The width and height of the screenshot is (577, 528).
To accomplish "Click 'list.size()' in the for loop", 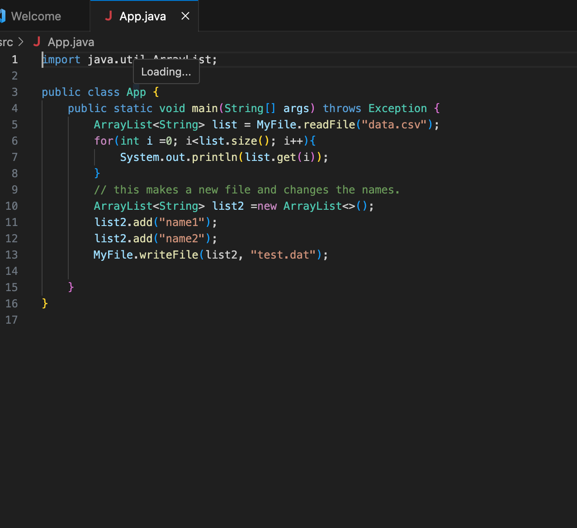I will [x=235, y=141].
